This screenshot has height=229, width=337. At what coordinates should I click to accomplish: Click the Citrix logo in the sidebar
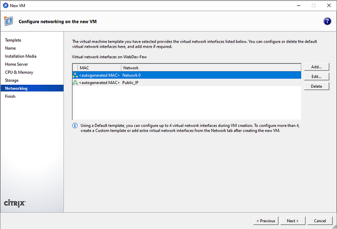15,203
